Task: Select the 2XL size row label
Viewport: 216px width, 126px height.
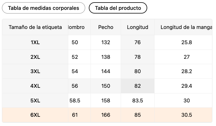Action: [35, 57]
